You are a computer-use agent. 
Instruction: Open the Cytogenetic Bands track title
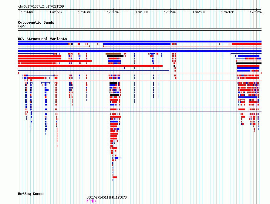[x=36, y=22]
